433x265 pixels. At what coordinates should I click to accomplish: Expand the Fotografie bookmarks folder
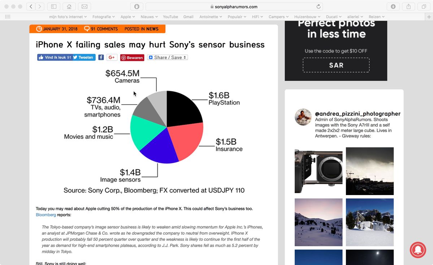tap(104, 17)
